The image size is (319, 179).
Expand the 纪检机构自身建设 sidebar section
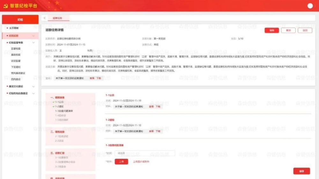coord(34,93)
